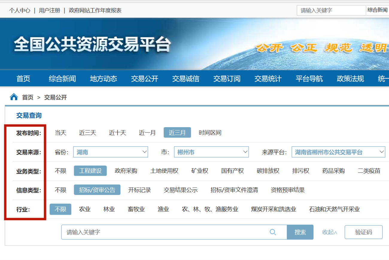The height and width of the screenshot is (260, 389).
Task: Open 个人中心 link at top
Action: [x=19, y=10]
